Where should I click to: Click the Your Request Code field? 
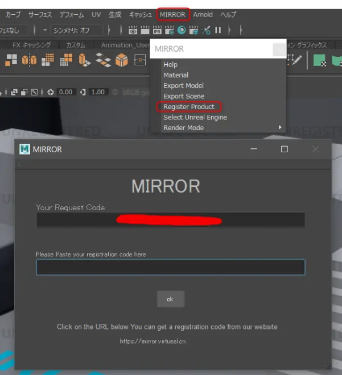point(171,220)
